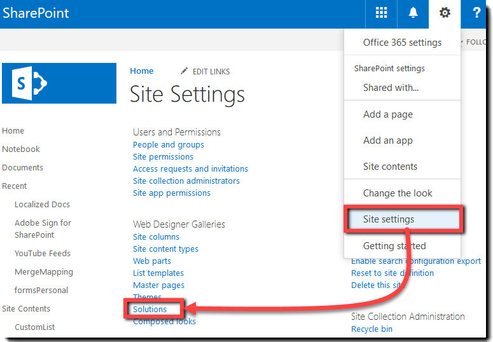Click the Site Collection Administration heading
This screenshot has width=493, height=342.
408,317
